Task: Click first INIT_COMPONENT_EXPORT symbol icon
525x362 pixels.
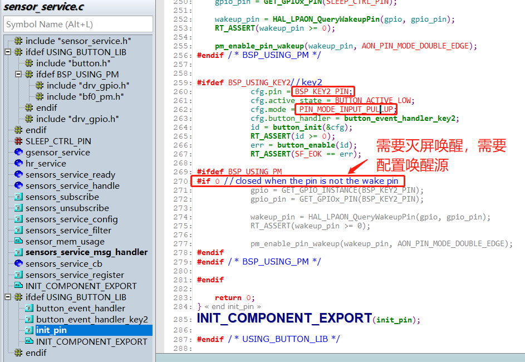Action: (x=19, y=285)
